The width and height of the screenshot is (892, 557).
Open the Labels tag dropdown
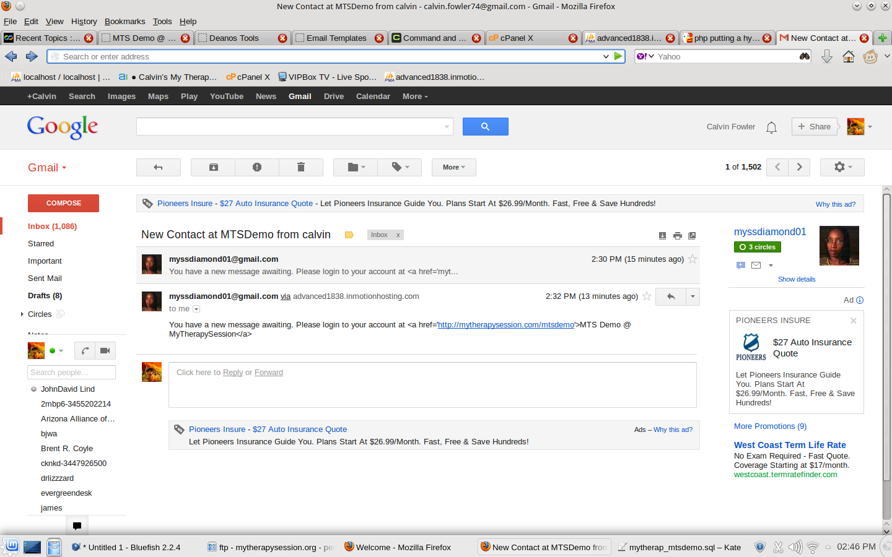[400, 167]
